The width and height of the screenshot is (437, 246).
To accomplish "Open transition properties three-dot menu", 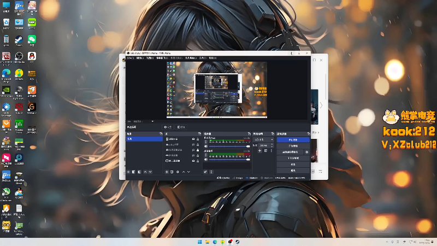I will pyautogui.click(x=271, y=151).
